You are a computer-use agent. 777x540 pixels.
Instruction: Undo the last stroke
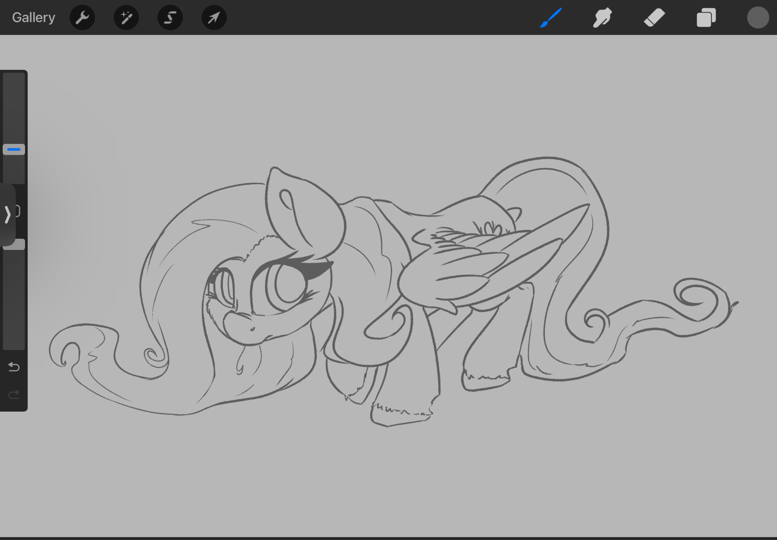(14, 367)
